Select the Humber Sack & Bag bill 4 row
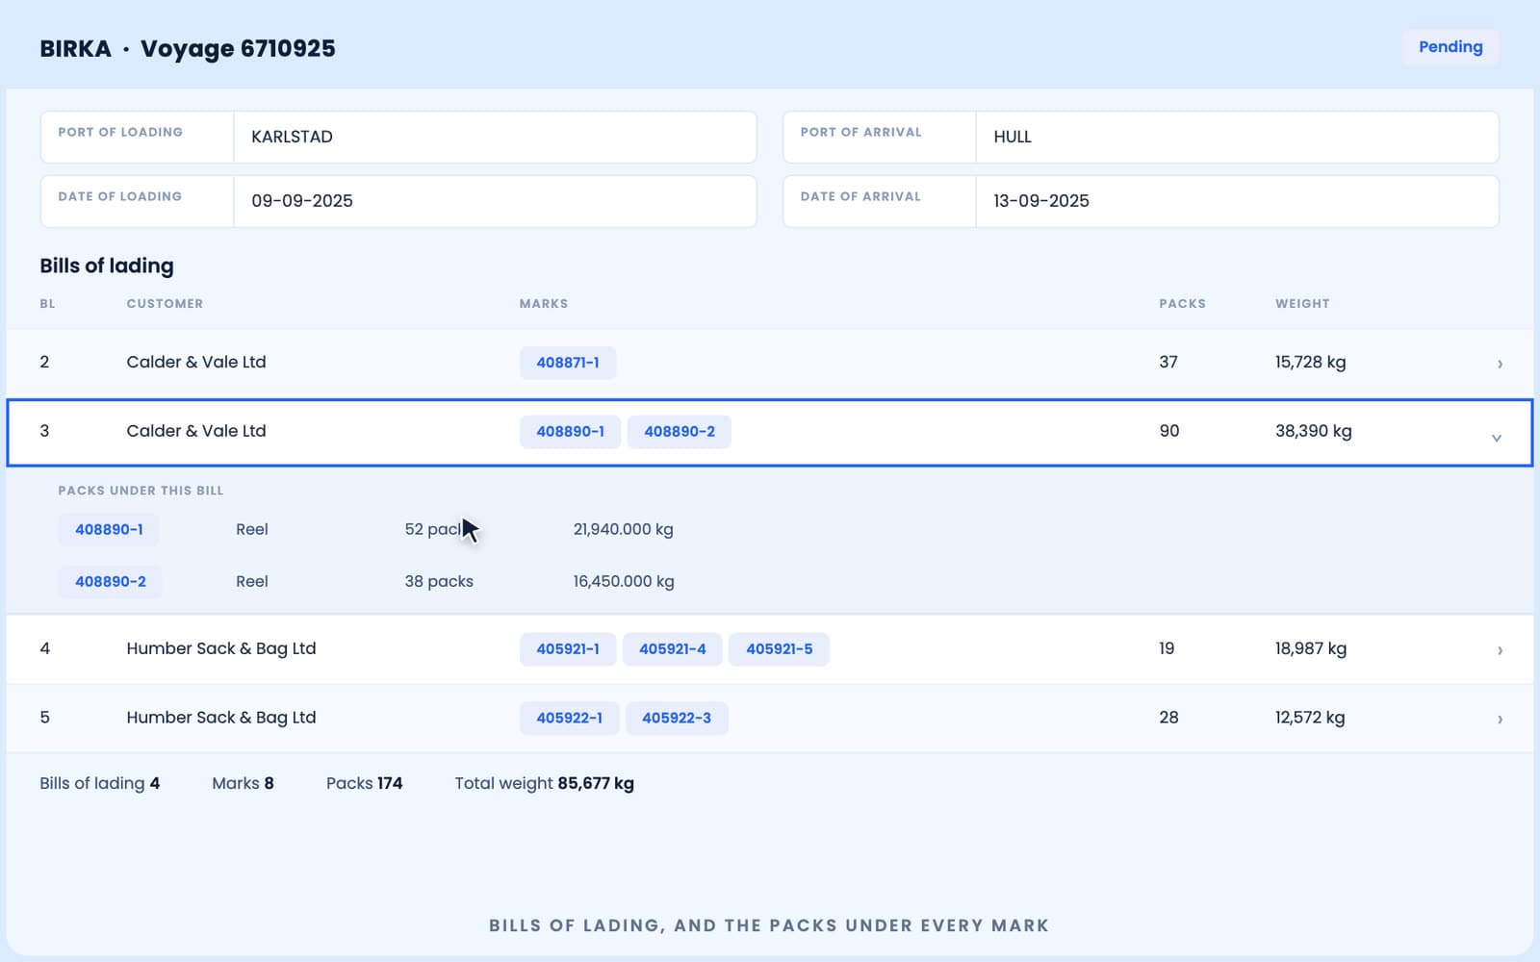 click(x=770, y=649)
